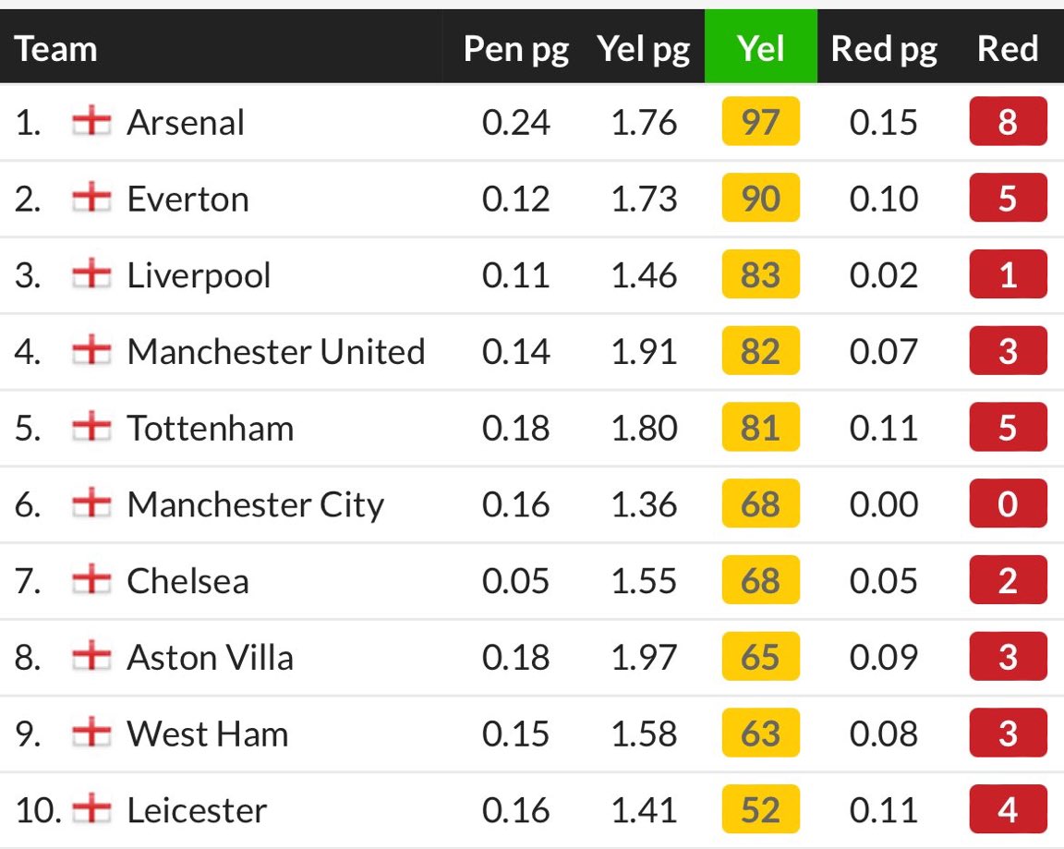This screenshot has width=1064, height=849.
Task: Sort by the Red pg column header
Action: [884, 48]
